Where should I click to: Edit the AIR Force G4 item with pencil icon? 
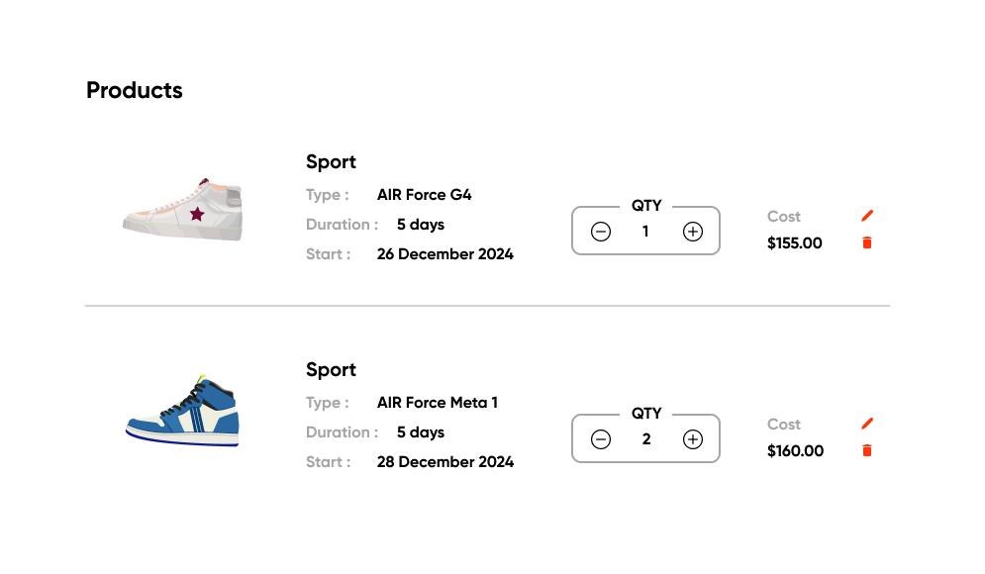click(867, 216)
